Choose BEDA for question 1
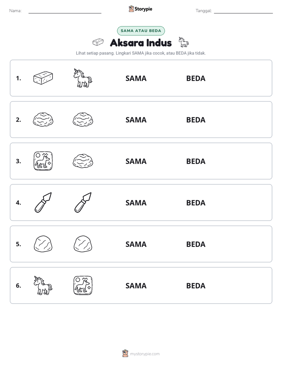Viewport: 282px width, 365px height. pyautogui.click(x=196, y=78)
